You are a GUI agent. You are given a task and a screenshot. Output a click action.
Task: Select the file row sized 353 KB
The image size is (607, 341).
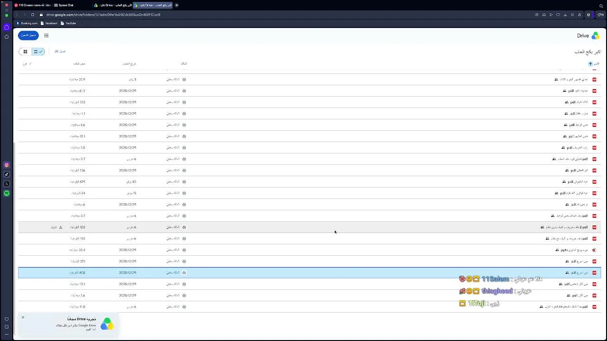click(310, 102)
